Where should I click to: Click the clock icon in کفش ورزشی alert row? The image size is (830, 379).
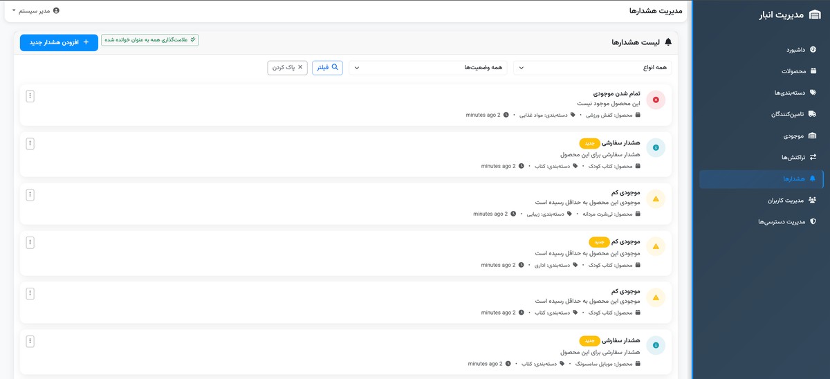click(x=506, y=115)
